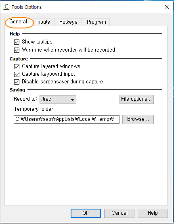
Task: Click into the Temporary folder path field
Action: click(x=67, y=119)
